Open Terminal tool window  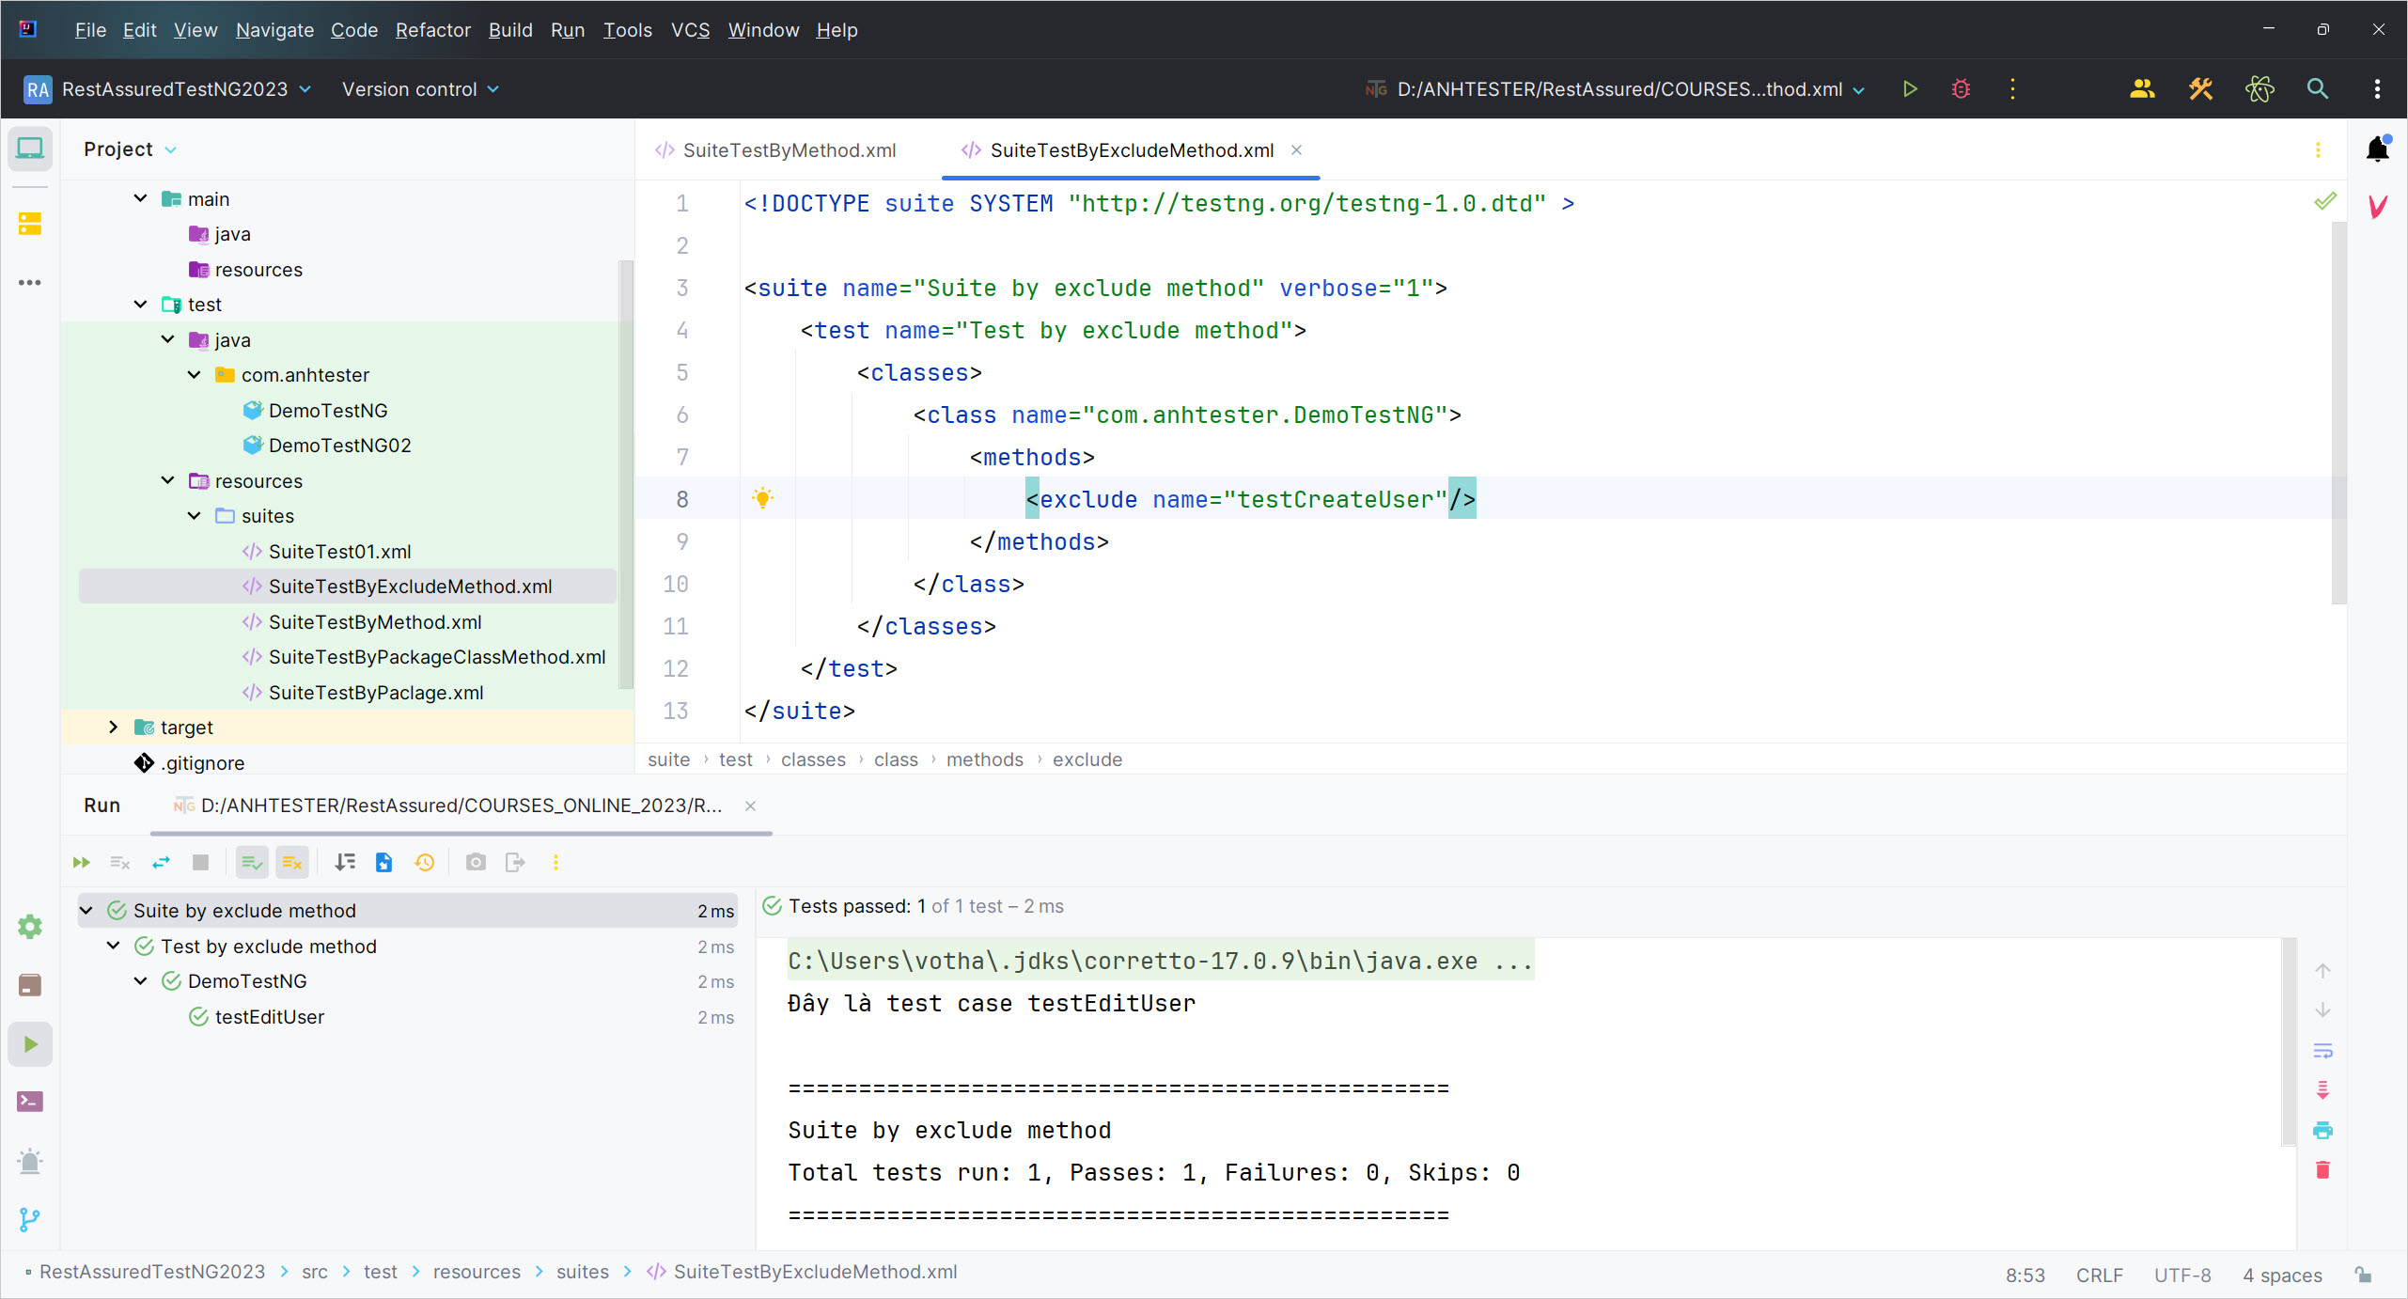pos(30,1102)
